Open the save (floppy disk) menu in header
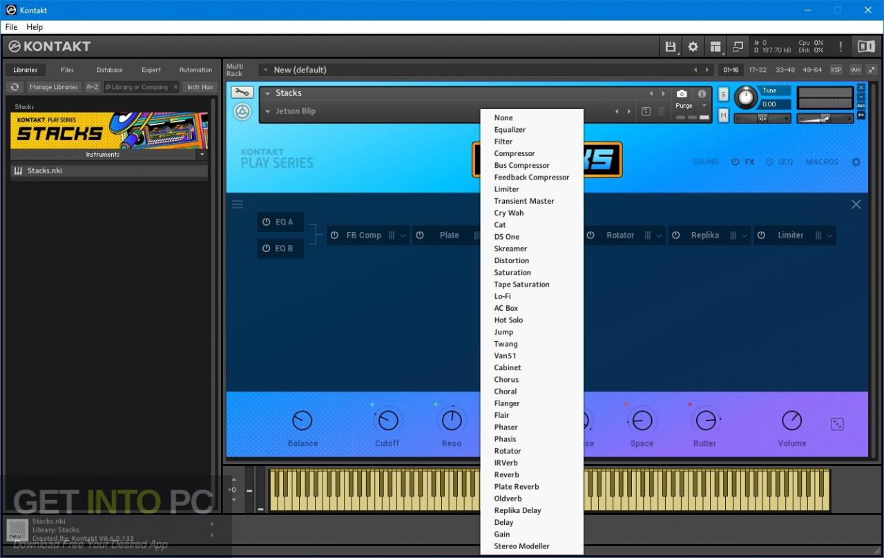This screenshot has width=884, height=558. (670, 47)
